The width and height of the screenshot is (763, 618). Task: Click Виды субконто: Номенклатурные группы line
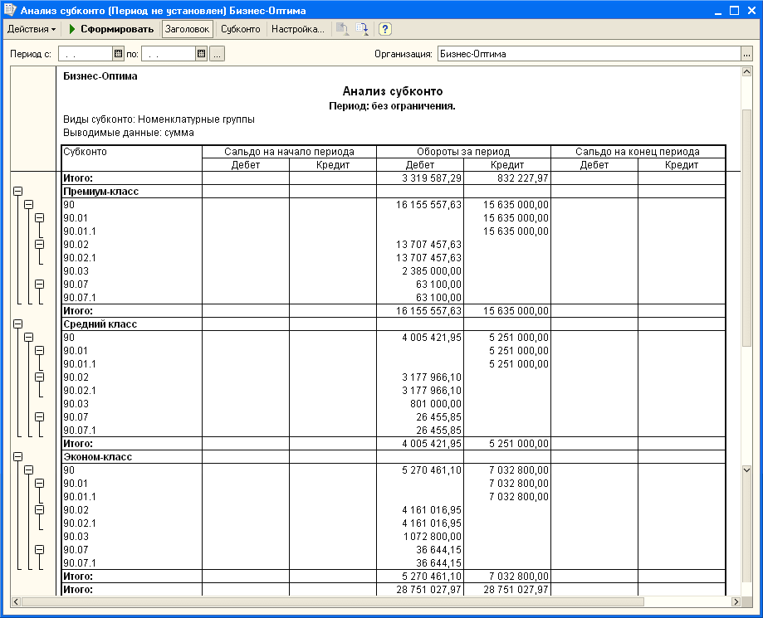tap(159, 119)
